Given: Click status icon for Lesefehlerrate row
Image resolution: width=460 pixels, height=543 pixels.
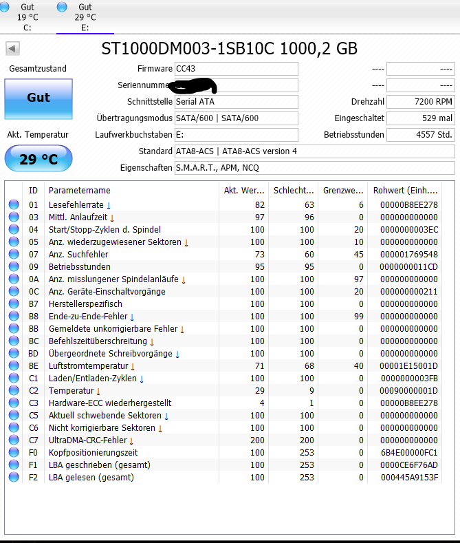Looking at the screenshot, I should click(14, 204).
